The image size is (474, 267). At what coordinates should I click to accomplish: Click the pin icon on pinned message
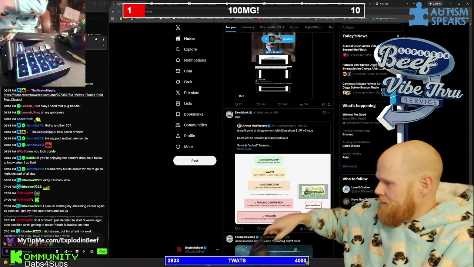coord(96,39)
